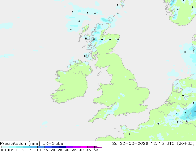Image resolution: width=196 pixels, height=151 pixels.
Task: Select the legend swatch between 20 and 25
Action: [55, 147]
